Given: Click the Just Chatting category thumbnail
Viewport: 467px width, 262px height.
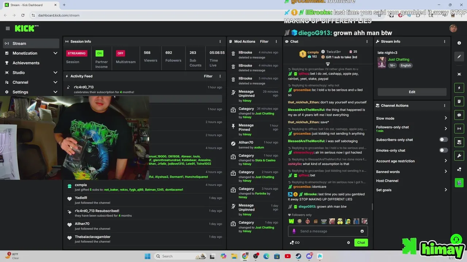Looking at the screenshot, I should (x=382, y=63).
